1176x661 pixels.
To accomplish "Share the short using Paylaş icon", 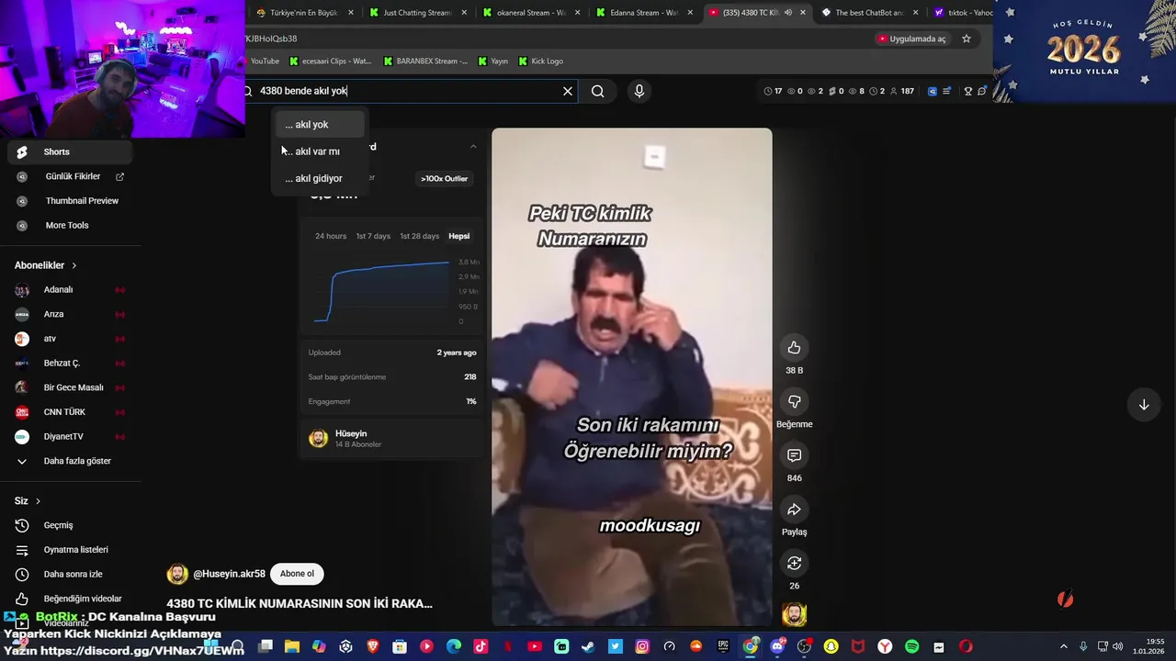I will tap(794, 510).
